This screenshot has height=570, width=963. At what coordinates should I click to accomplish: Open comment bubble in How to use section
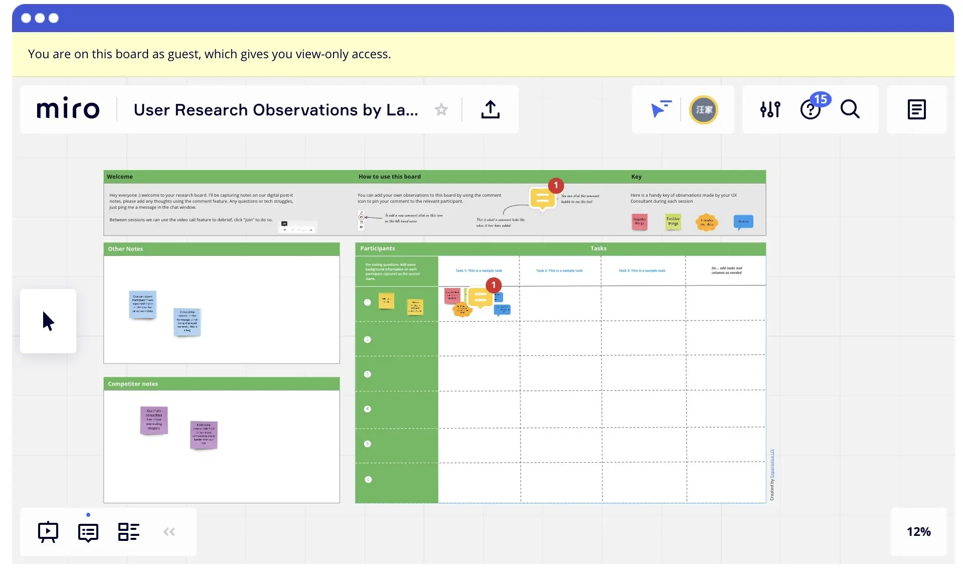pos(543,199)
